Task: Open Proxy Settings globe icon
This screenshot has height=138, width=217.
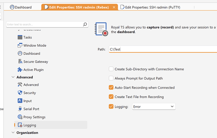Action: coord(20,117)
